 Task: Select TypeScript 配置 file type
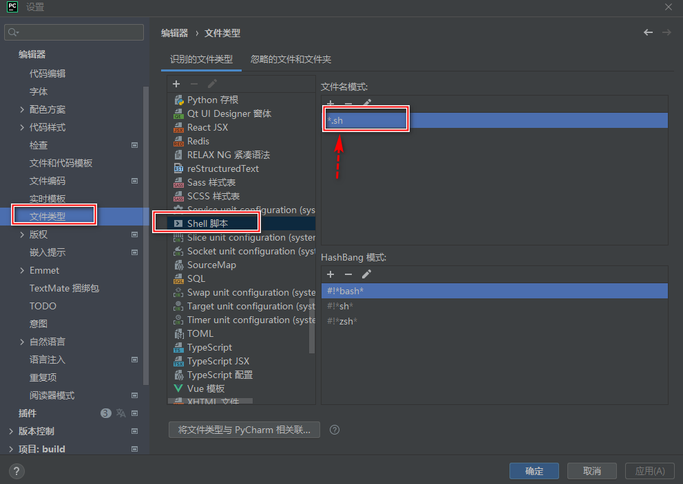241,375
